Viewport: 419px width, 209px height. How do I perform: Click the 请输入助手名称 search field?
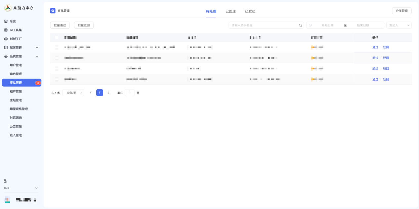tap(263, 25)
